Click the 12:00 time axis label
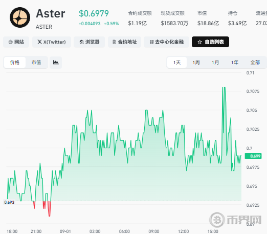Screen dimensions: 267x234 click(x=184, y=231)
